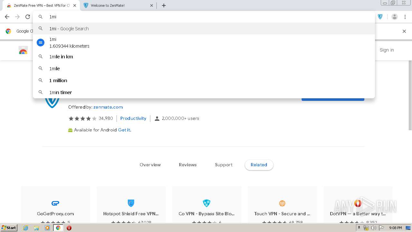The width and height of the screenshot is (412, 232).
Task: Click the 2,000,000+ users text
Action: tap(180, 118)
